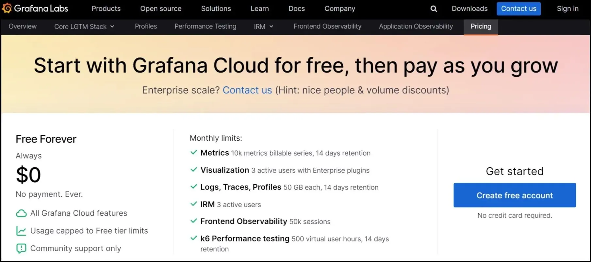The image size is (591, 262).
Task: Click the checkmark next to Metrics
Action: pyautogui.click(x=194, y=152)
